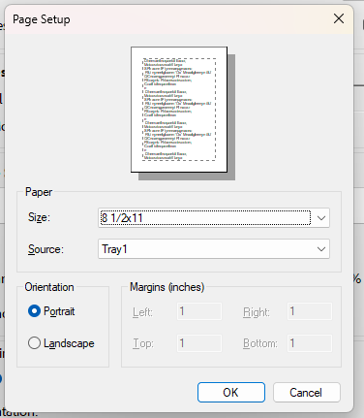This screenshot has width=364, height=418.
Task: Click the Page Setup title bar
Action: click(167, 19)
